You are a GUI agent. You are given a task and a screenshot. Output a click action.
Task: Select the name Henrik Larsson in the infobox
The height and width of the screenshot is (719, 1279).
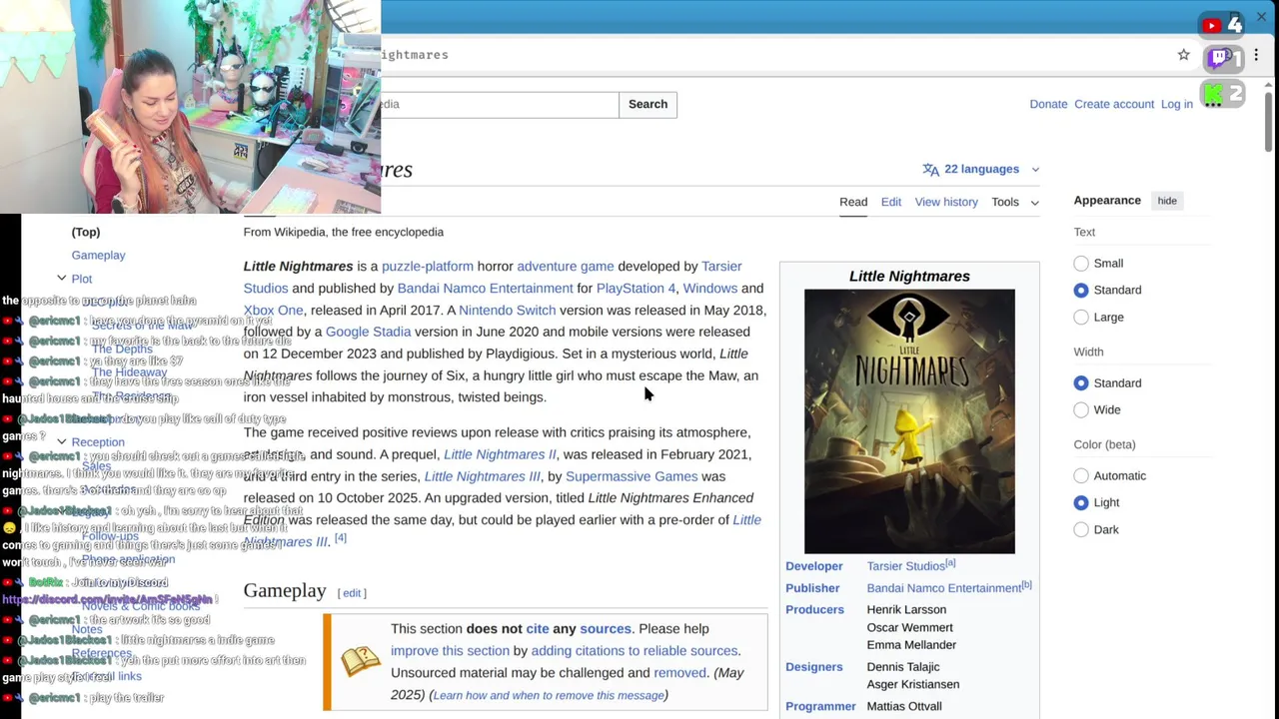906,610
